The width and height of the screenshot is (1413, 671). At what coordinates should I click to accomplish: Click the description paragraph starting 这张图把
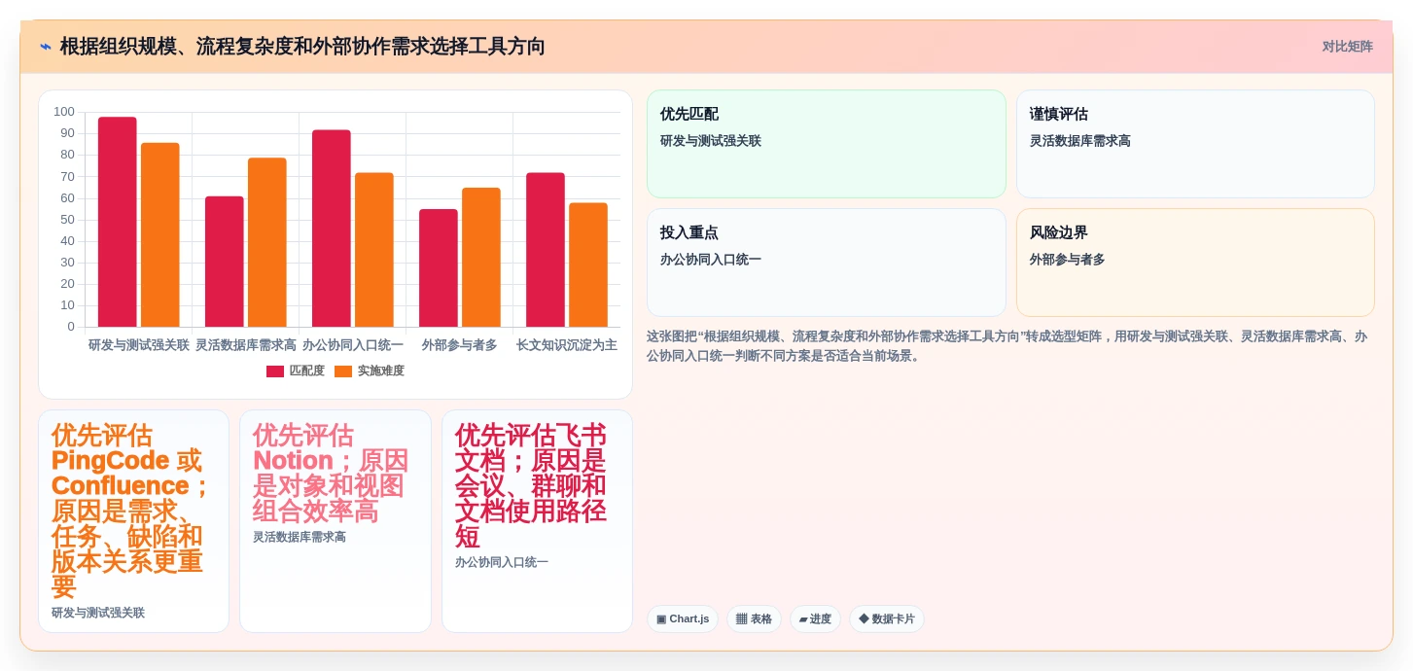pyautogui.click(x=1009, y=346)
